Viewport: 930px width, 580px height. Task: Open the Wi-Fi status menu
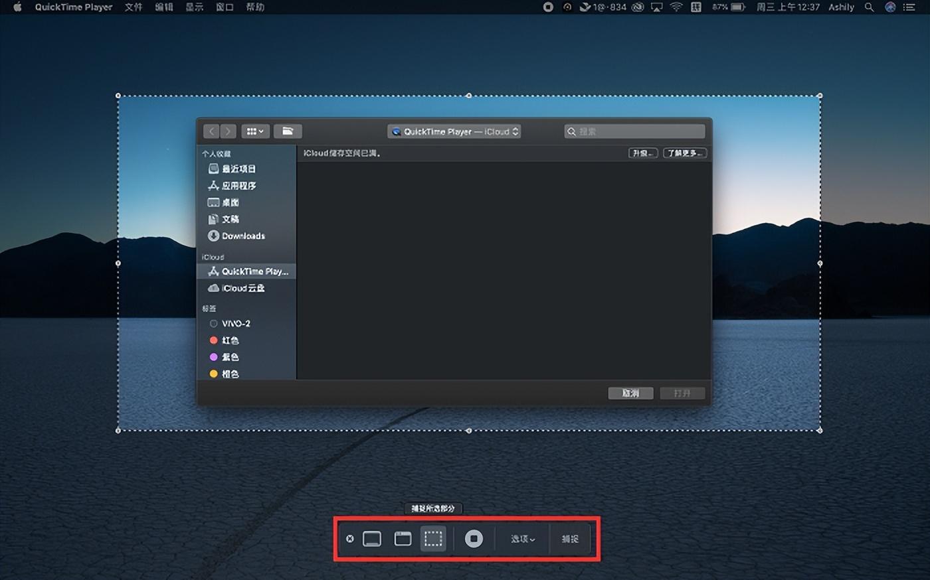[676, 7]
